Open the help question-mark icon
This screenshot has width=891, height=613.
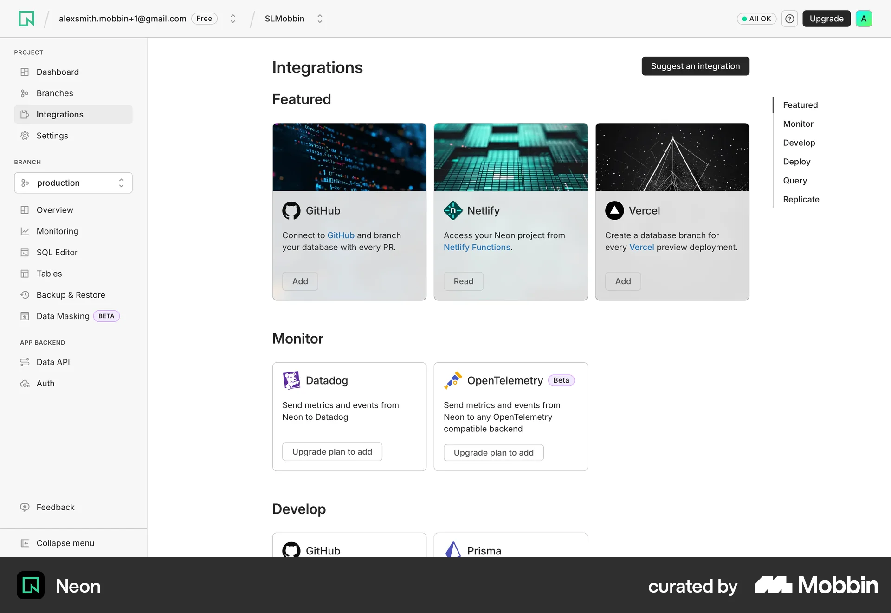[x=789, y=19]
